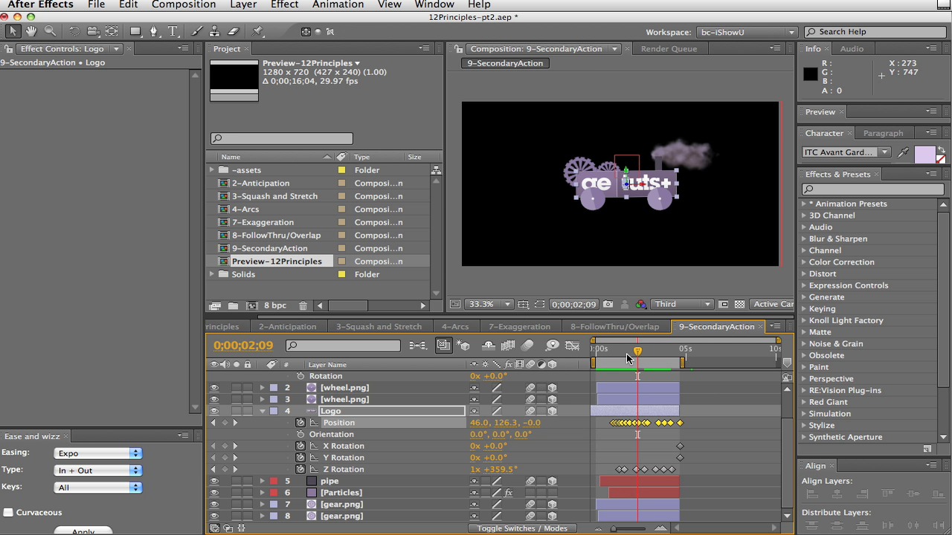Click the lavender fill color swatch

click(924, 153)
